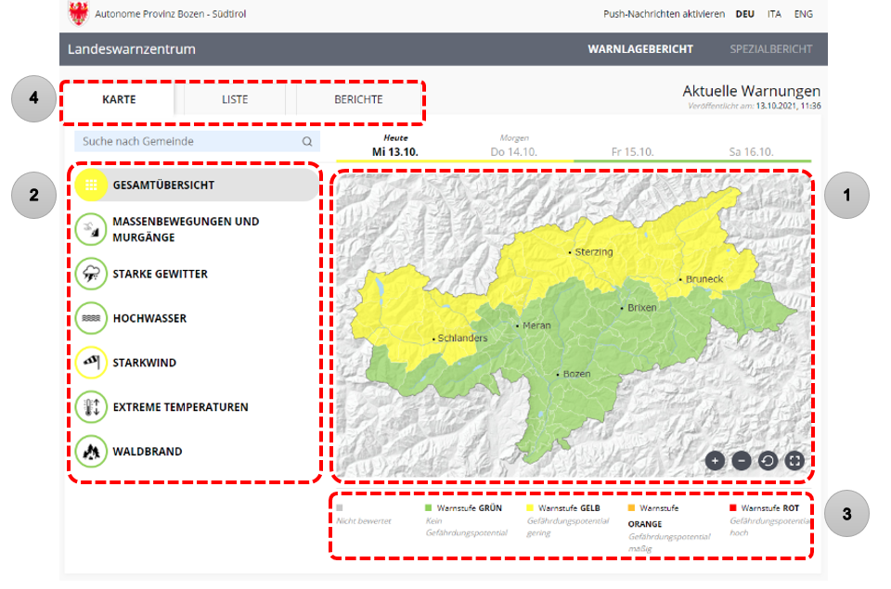Activate Push-Nachrichten notifications
Image resolution: width=891 pixels, height=589 pixels.
click(664, 14)
